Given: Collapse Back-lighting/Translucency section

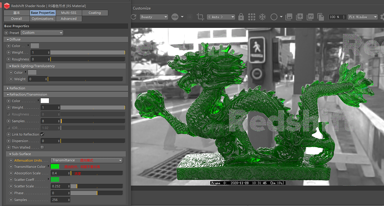Looking at the screenshot, I should [x=10, y=66].
